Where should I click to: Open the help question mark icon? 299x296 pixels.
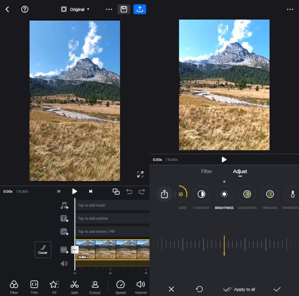click(x=25, y=9)
